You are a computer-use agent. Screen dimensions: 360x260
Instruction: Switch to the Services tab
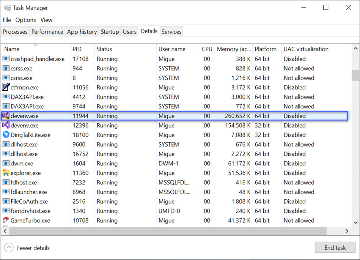pos(172,32)
